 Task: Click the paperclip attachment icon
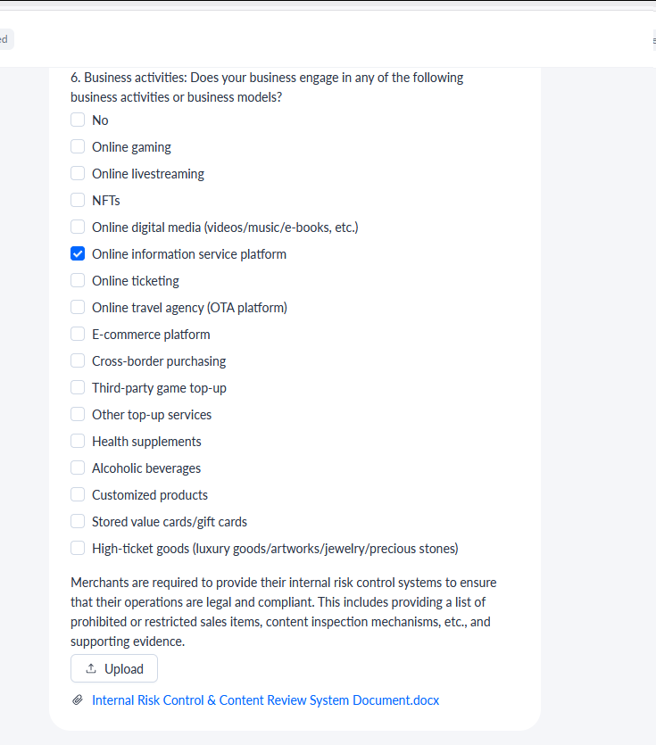pos(78,699)
